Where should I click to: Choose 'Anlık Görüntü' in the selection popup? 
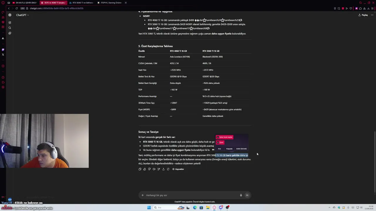pyautogui.click(x=241, y=149)
